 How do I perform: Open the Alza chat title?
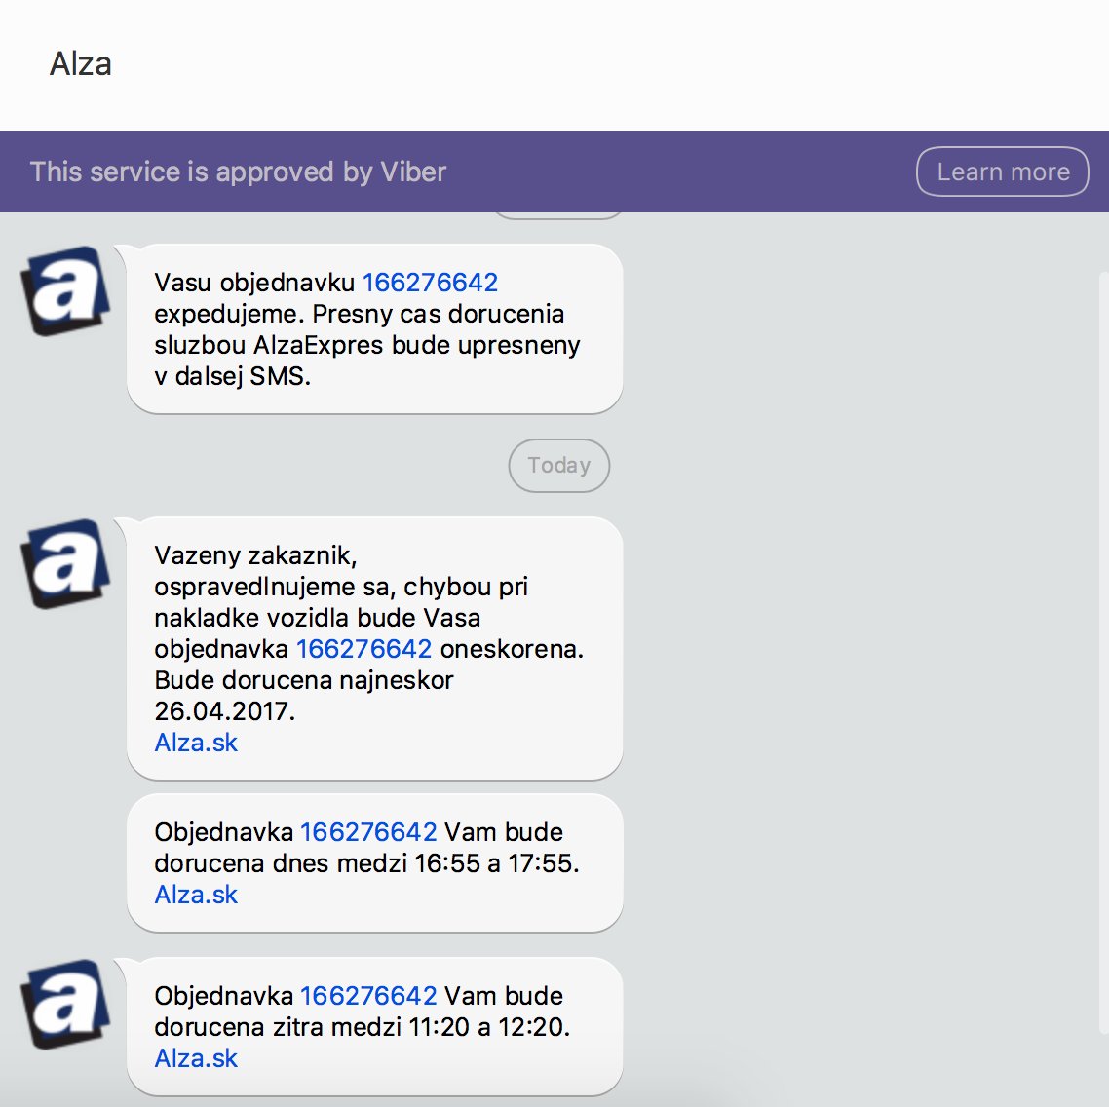click(81, 64)
